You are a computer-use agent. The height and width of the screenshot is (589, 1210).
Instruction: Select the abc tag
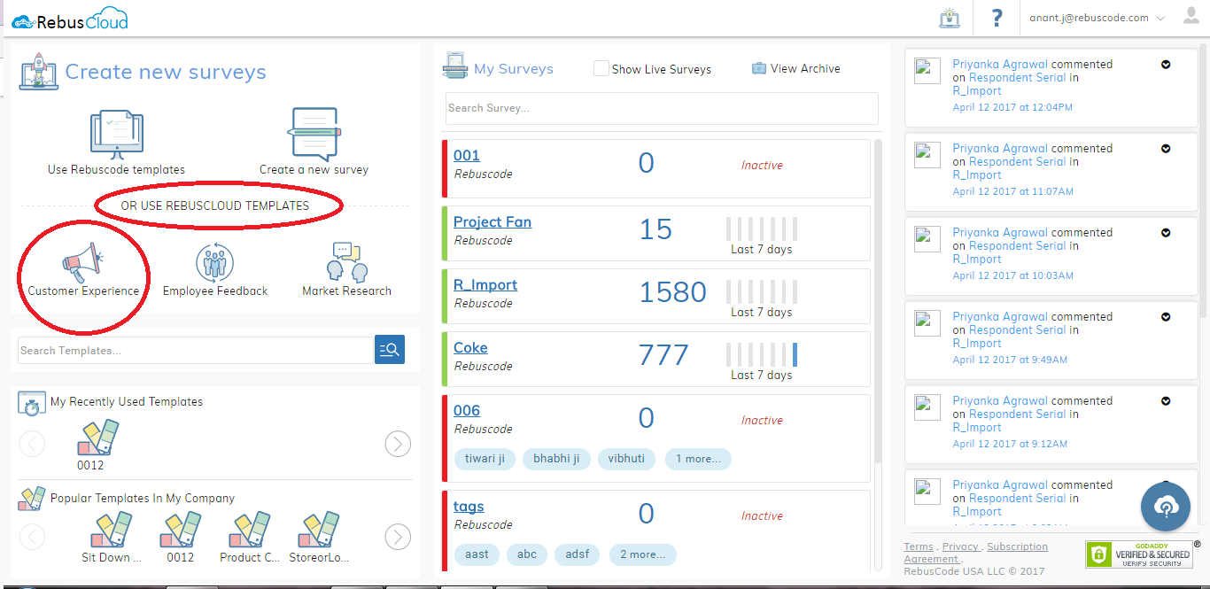527,554
